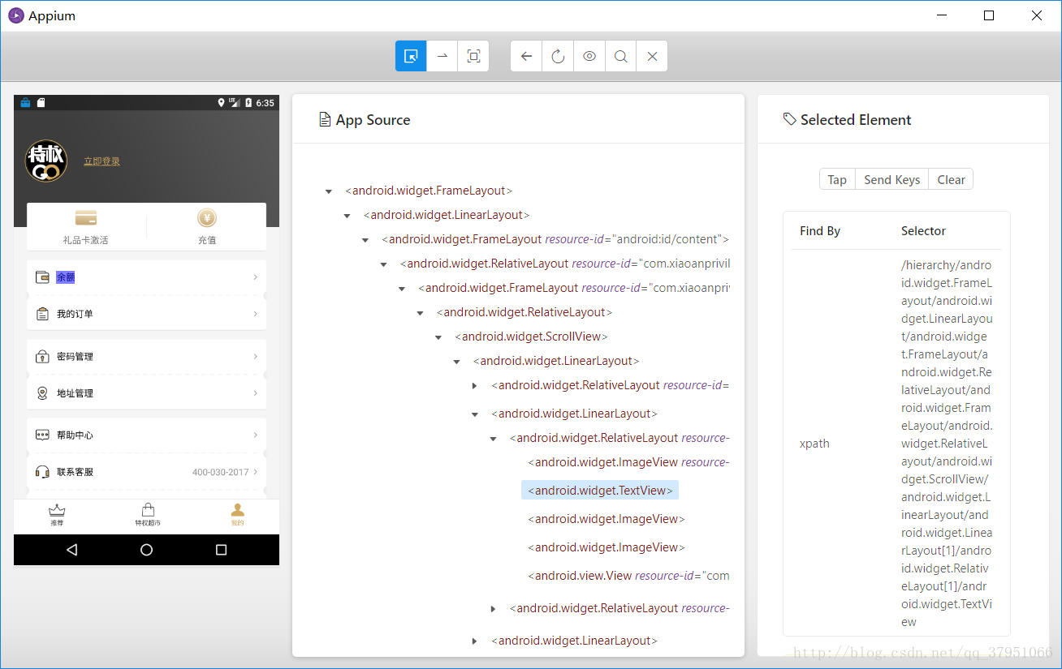Open the 我的订单 row
The image size is (1062, 669).
coord(146,314)
